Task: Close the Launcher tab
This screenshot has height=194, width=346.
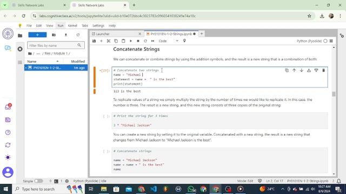Action: point(139,34)
